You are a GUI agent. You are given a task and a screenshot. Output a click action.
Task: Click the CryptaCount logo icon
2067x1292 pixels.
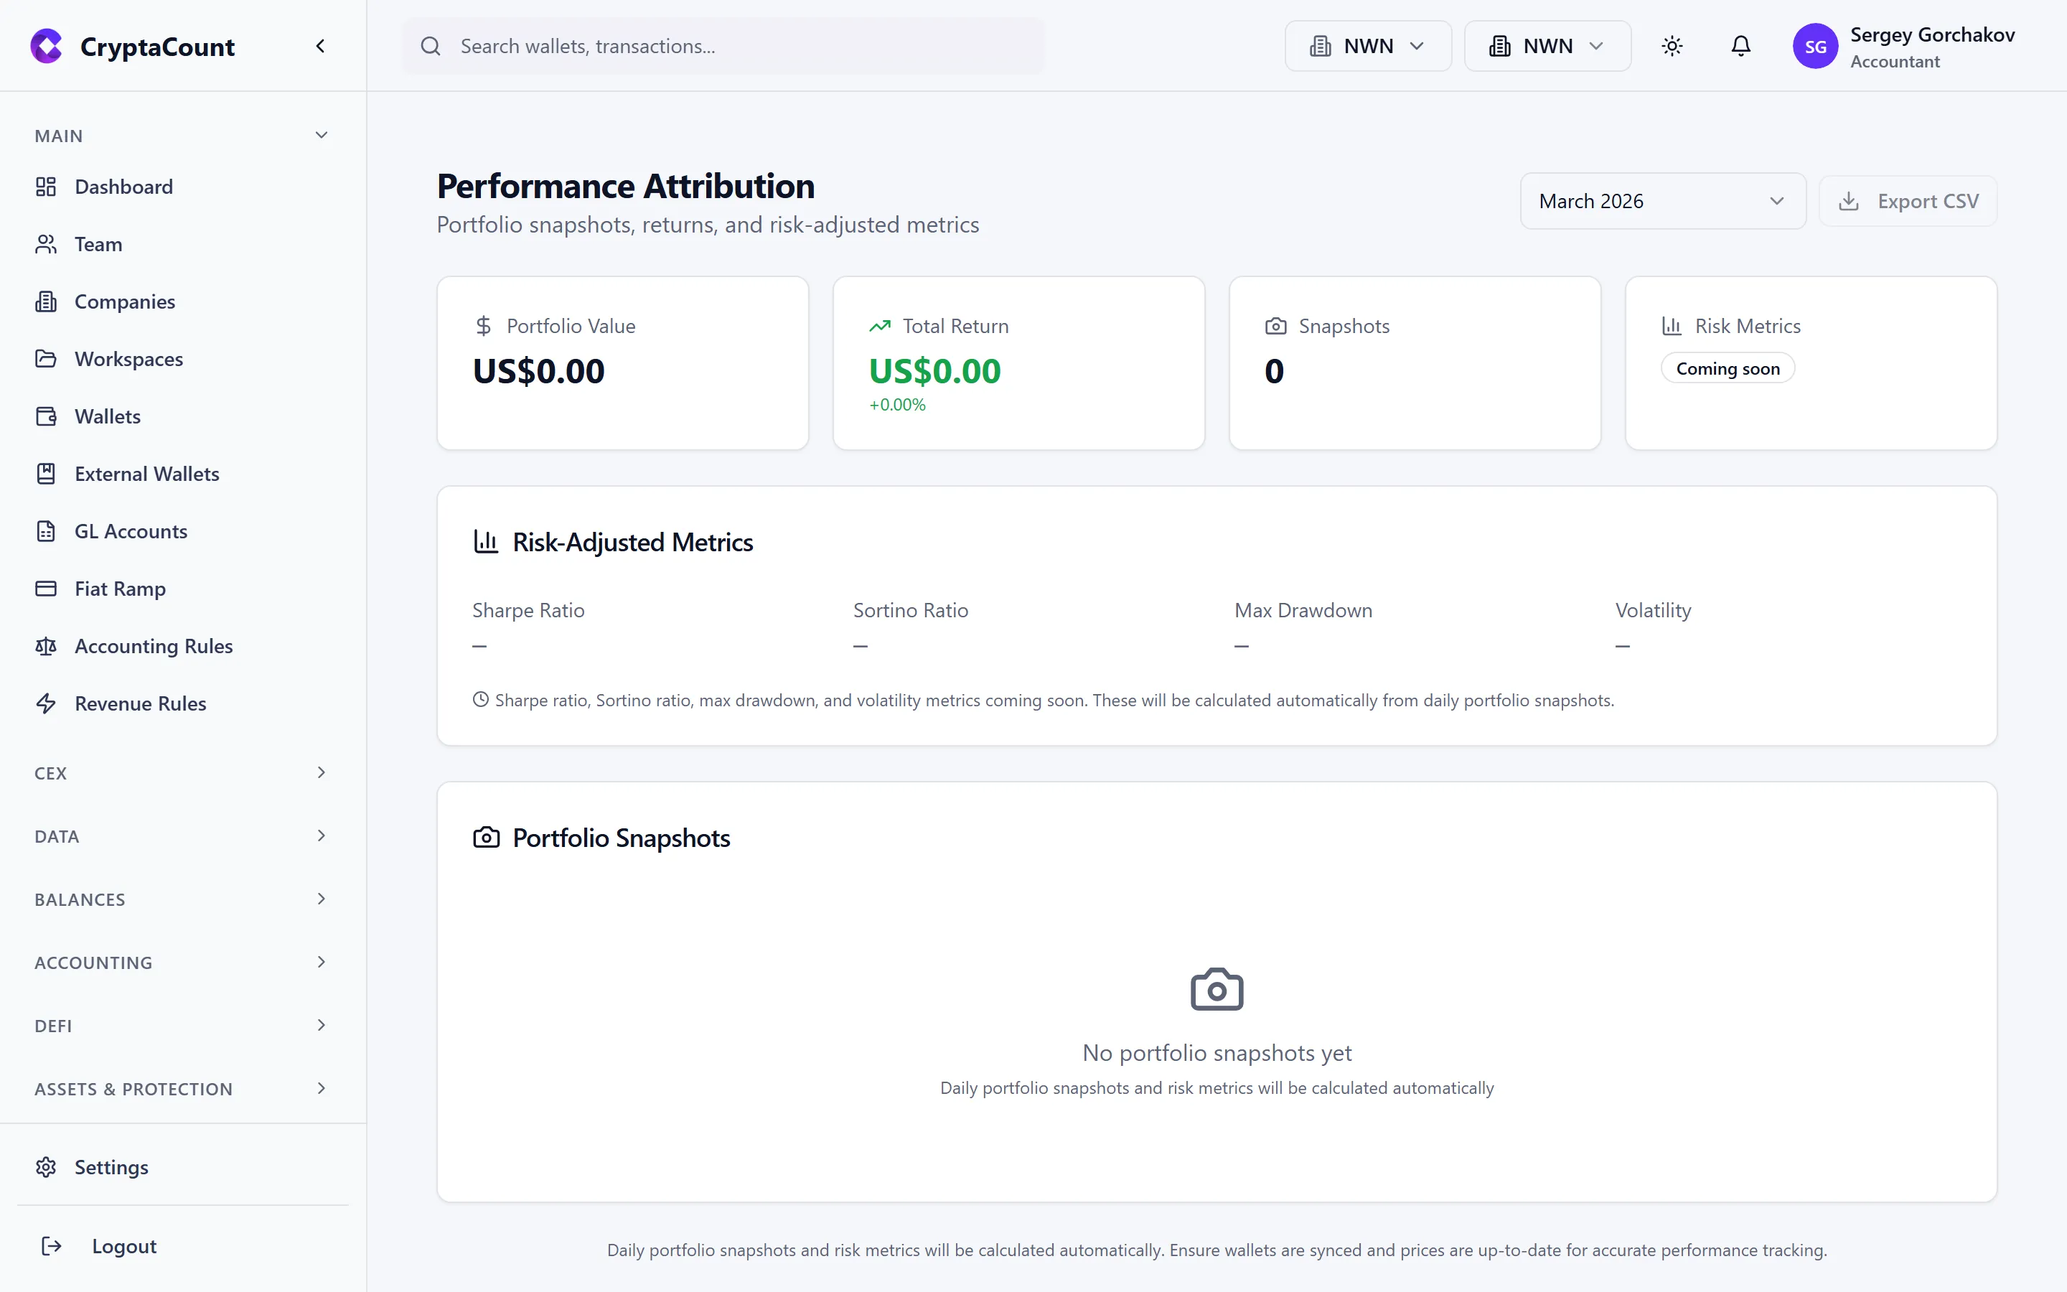[46, 46]
